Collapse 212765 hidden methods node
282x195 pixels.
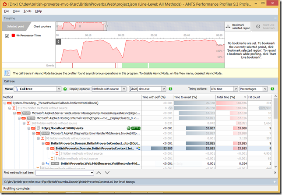click(10, 108)
